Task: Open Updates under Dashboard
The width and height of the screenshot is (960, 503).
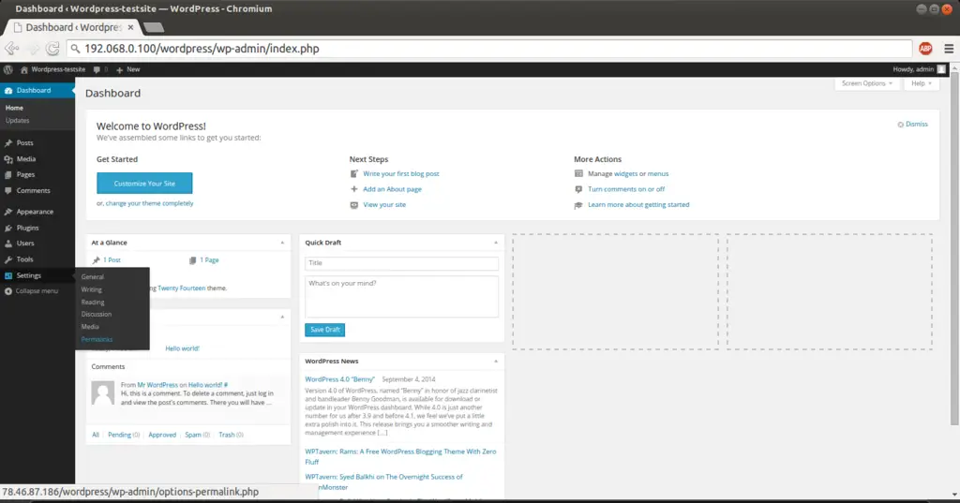Action: tap(17, 121)
